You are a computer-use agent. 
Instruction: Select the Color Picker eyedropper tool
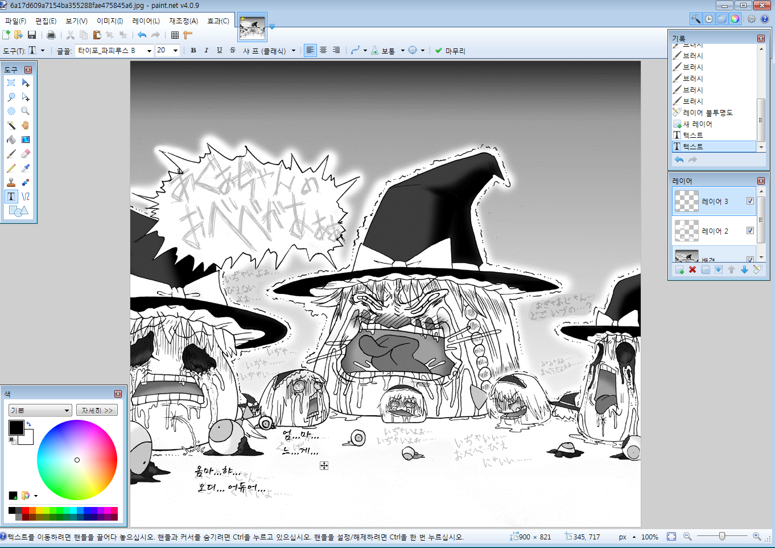pos(26,168)
